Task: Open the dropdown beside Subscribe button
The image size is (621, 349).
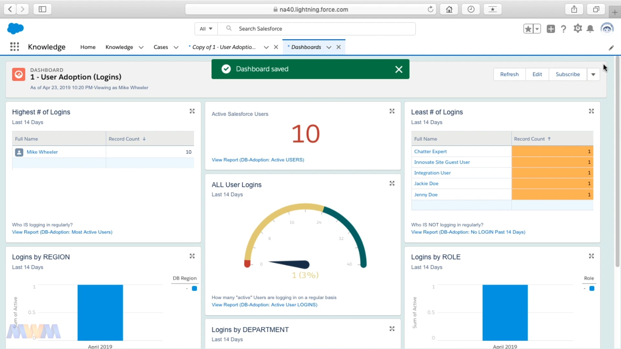Action: (x=593, y=74)
